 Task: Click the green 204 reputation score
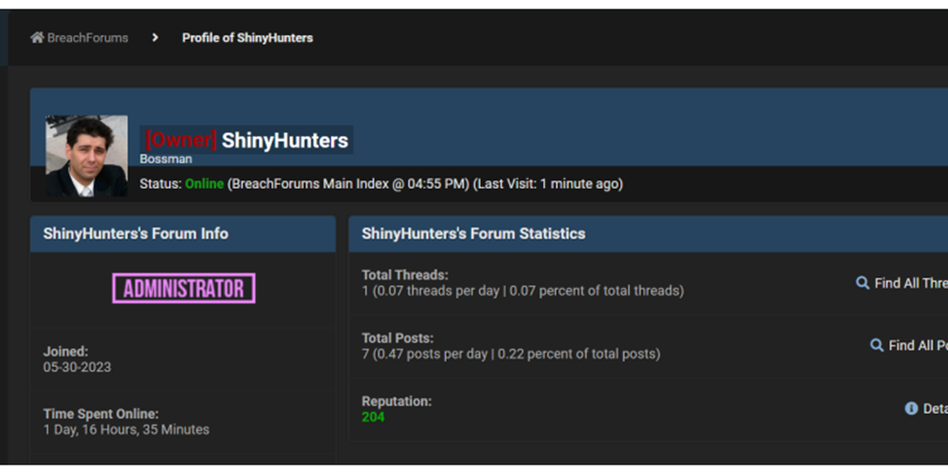pyautogui.click(x=373, y=418)
